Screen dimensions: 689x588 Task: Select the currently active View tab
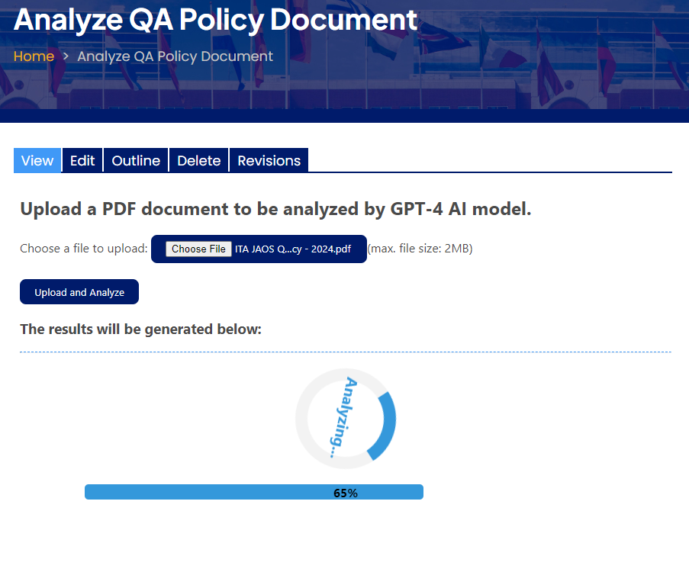click(x=37, y=160)
